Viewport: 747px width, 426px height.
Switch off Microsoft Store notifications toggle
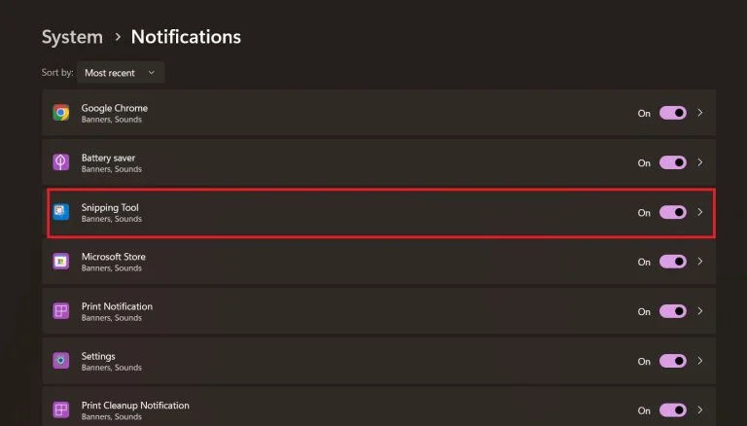(673, 262)
